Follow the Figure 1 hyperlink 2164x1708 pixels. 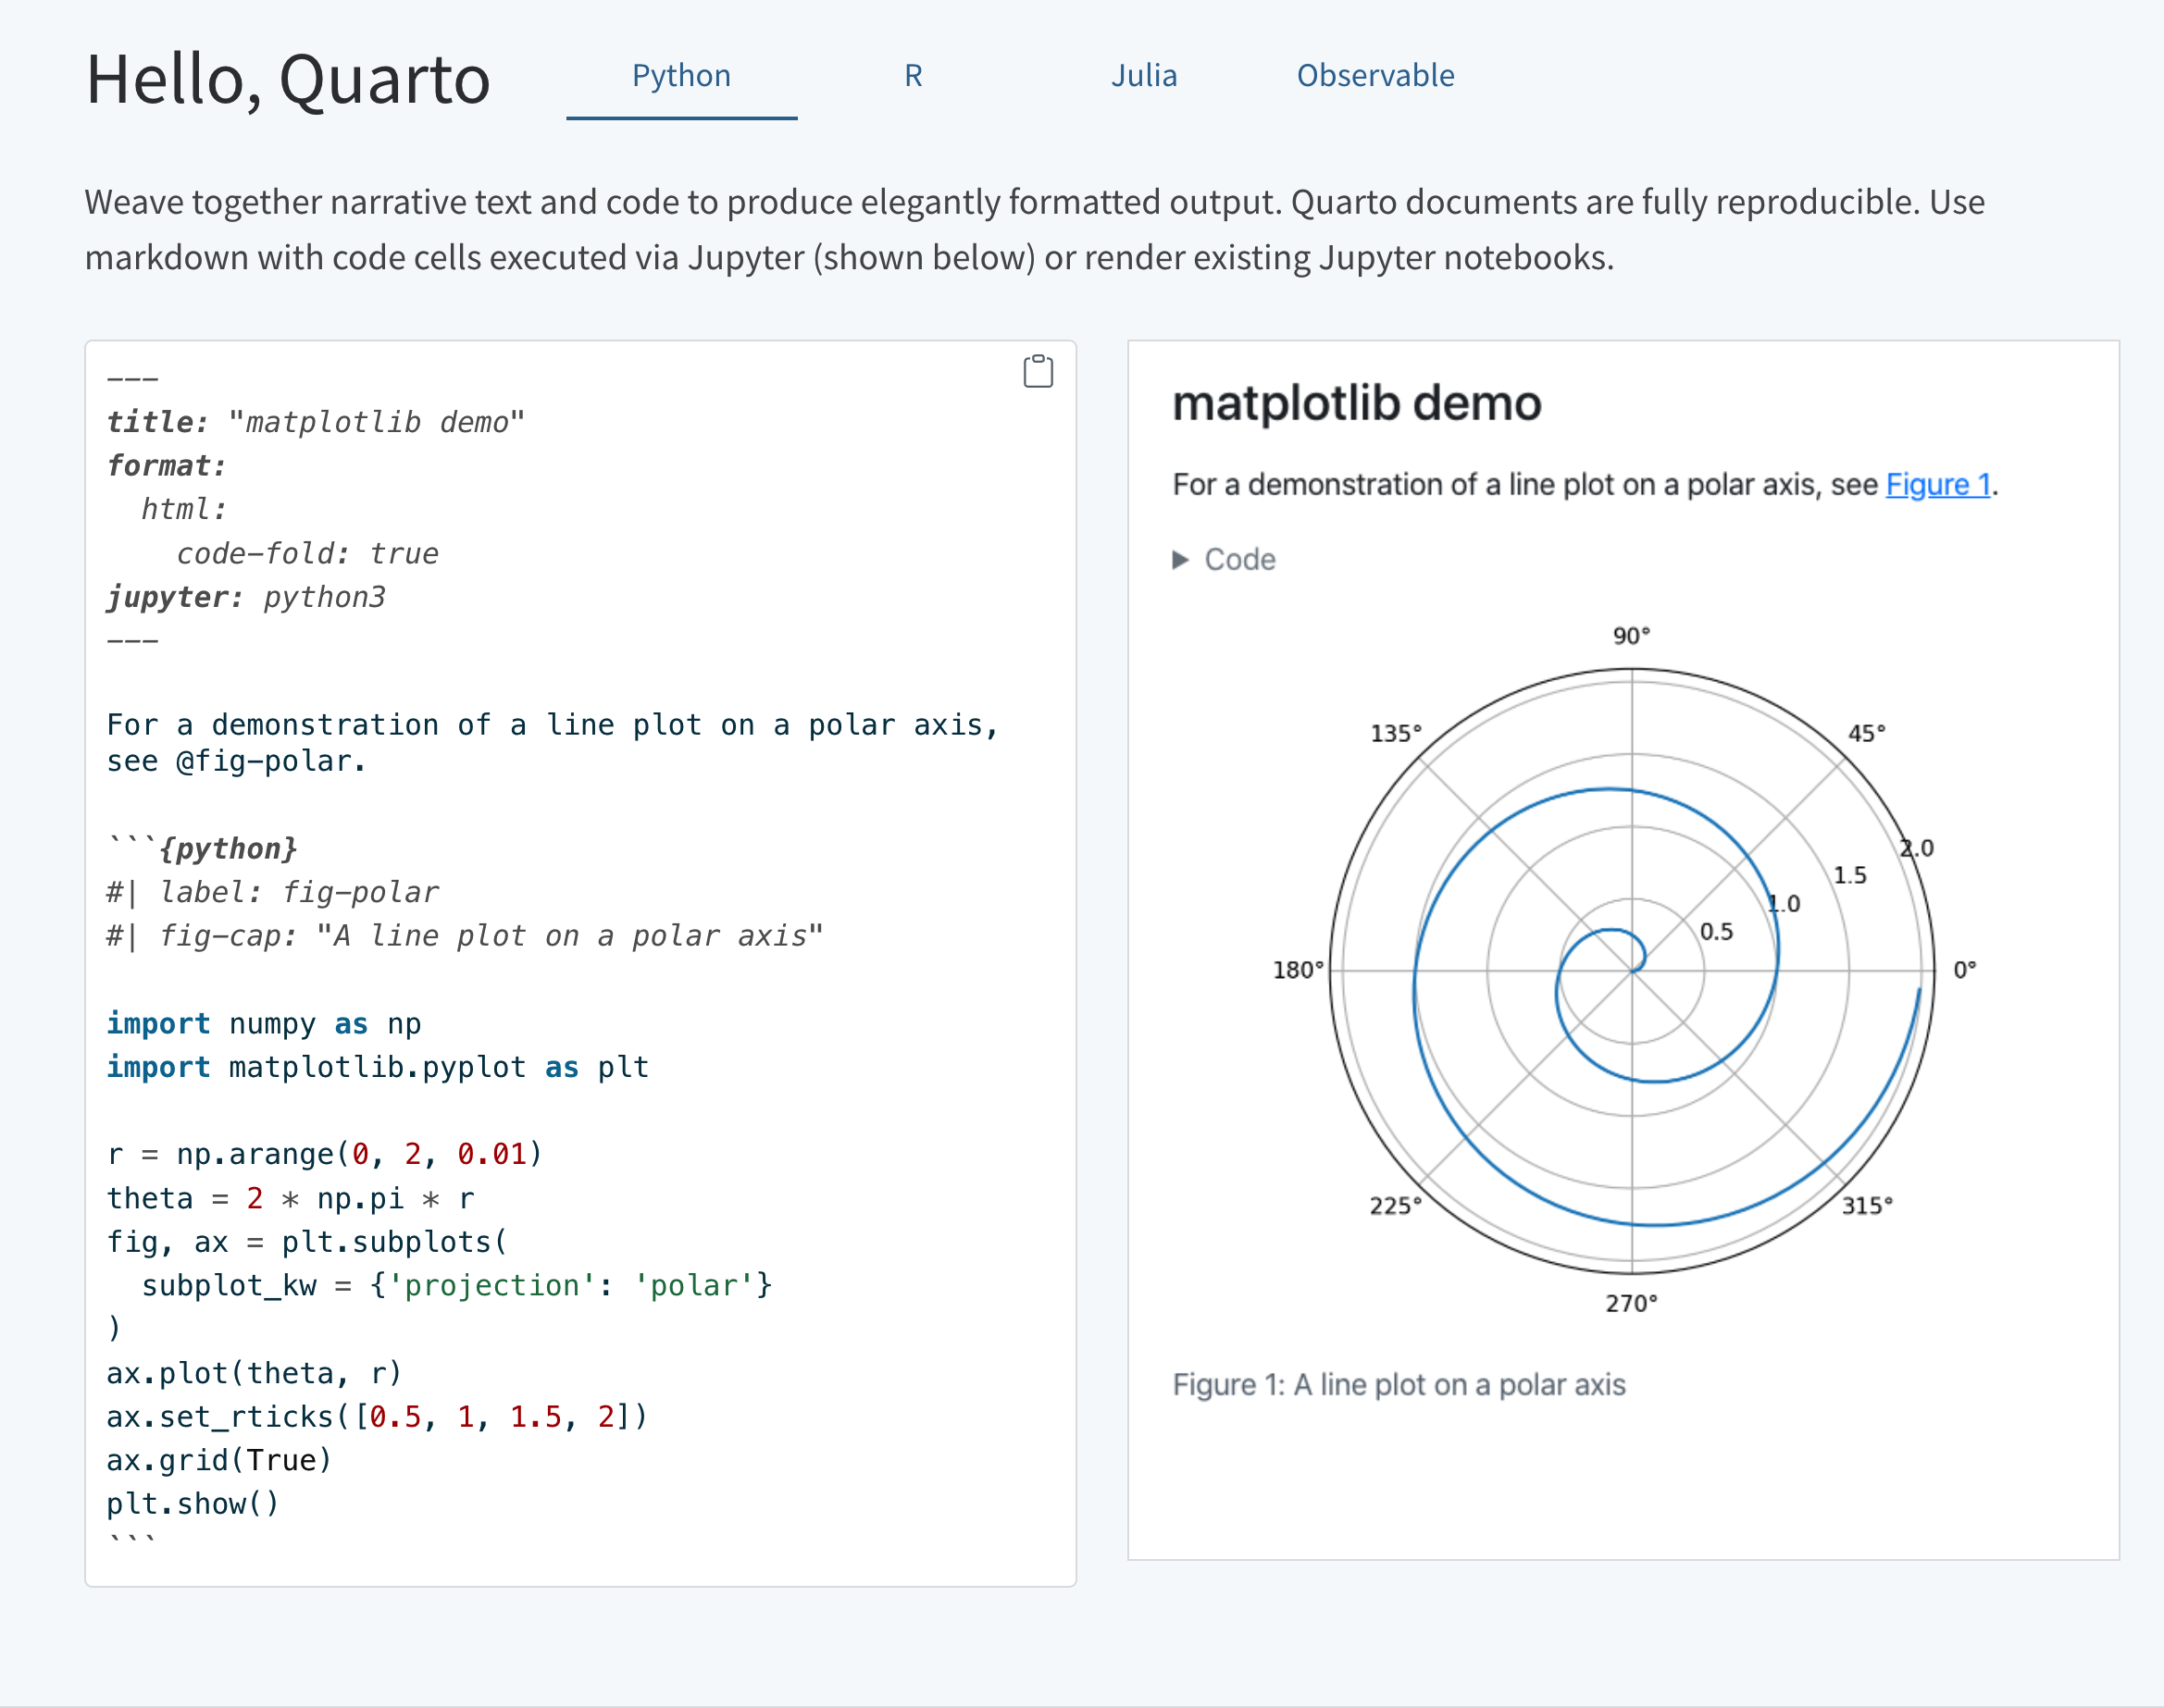[1937, 485]
